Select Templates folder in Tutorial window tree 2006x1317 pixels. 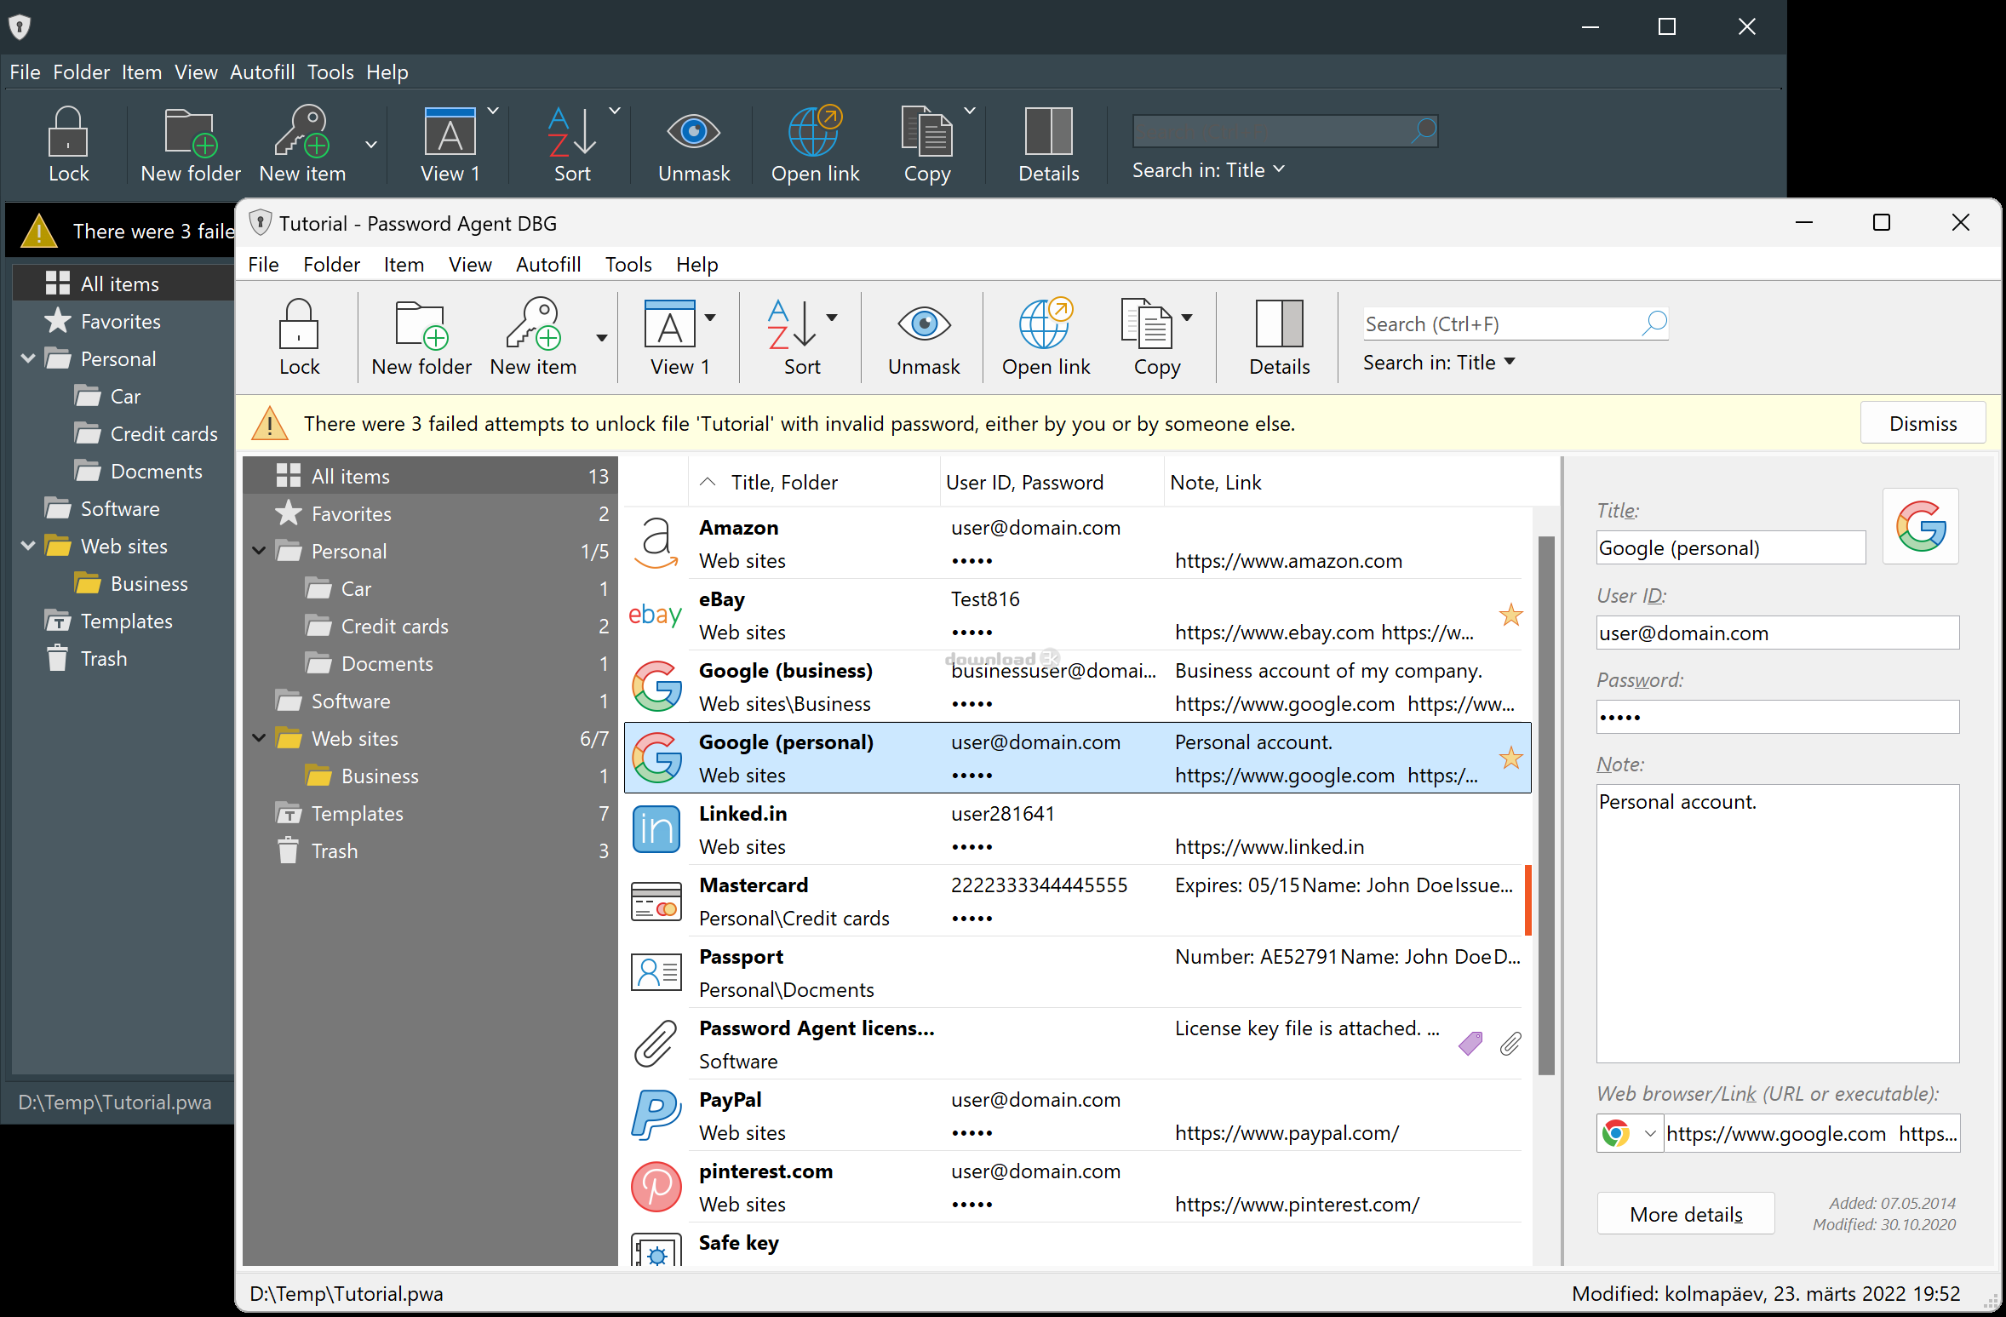click(x=429, y=813)
